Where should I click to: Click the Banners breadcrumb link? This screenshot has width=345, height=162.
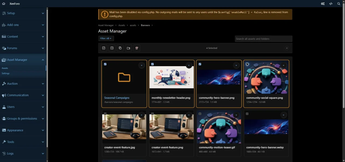click(145, 25)
